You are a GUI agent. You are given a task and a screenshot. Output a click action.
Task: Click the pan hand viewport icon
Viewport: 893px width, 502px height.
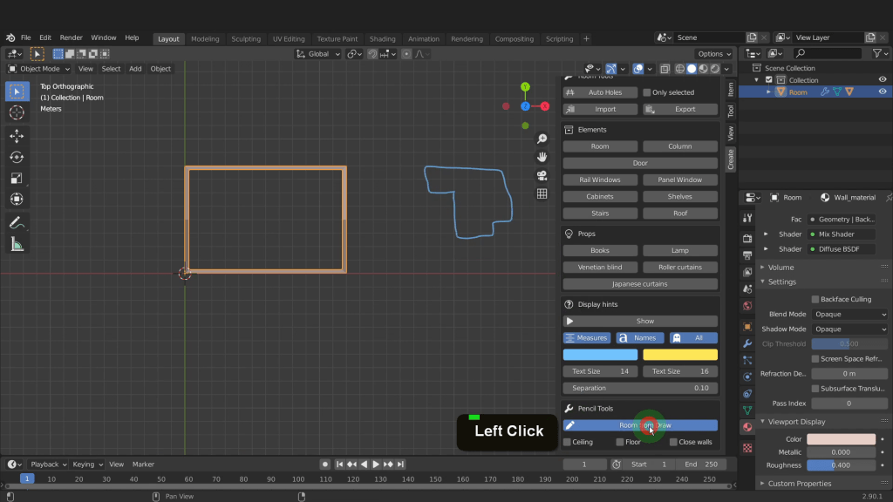click(542, 157)
